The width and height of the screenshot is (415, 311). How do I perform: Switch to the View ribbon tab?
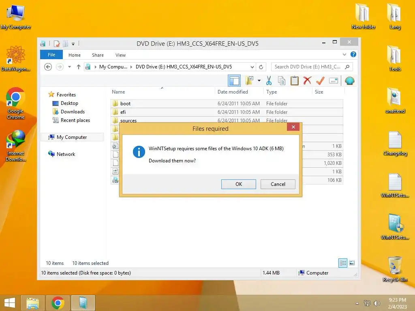point(120,55)
